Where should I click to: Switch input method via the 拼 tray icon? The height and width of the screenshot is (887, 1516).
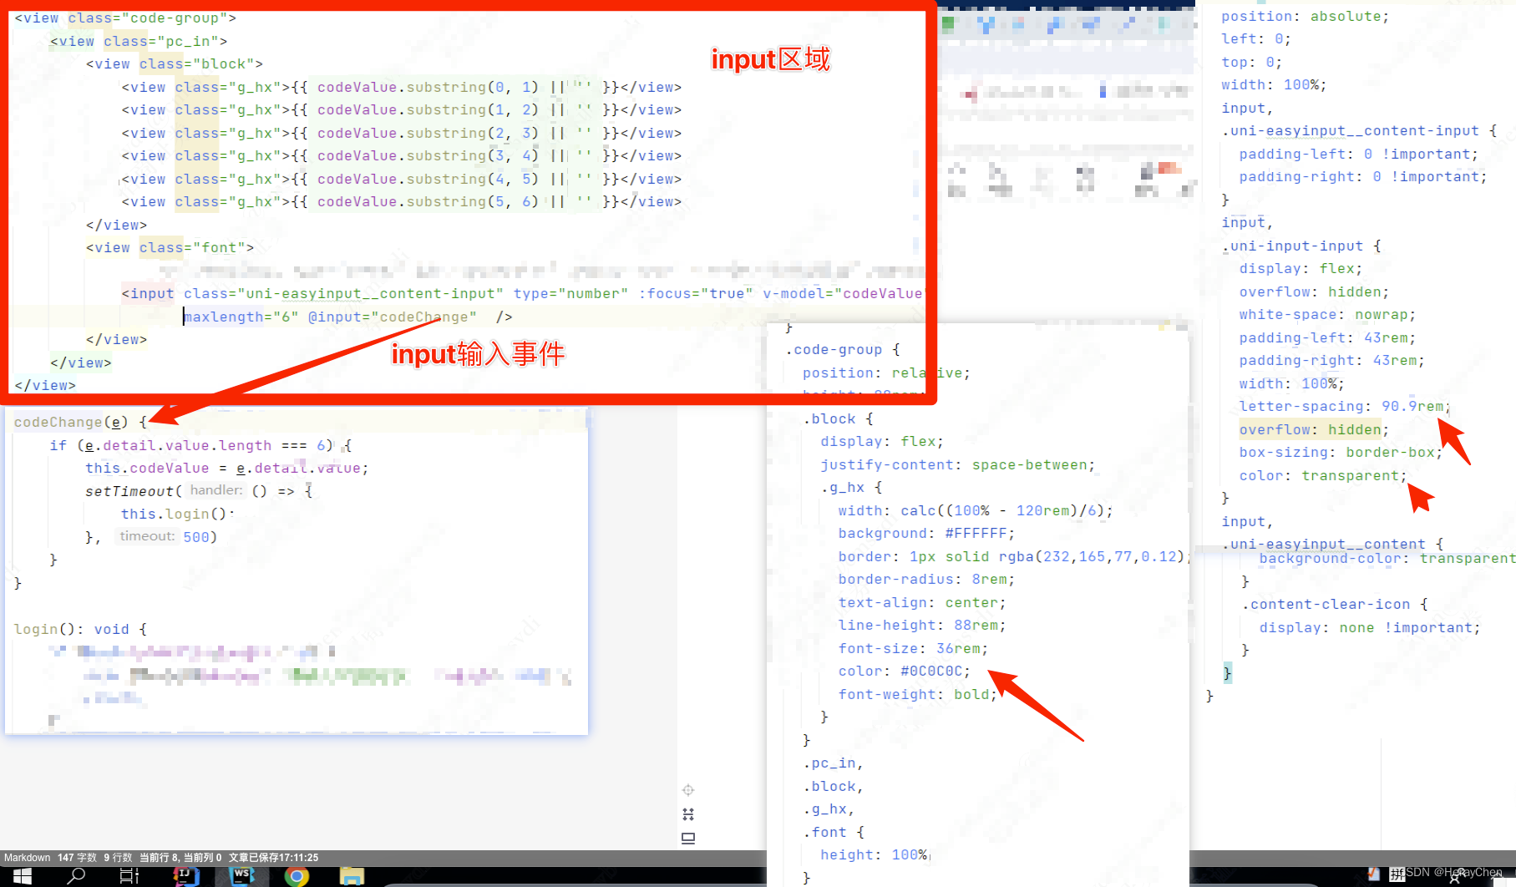[1397, 874]
